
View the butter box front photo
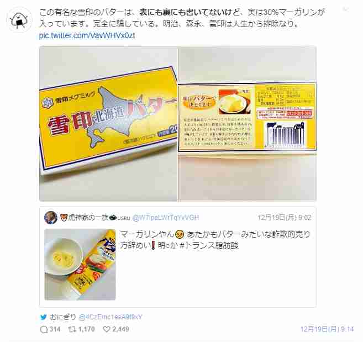tap(108, 124)
